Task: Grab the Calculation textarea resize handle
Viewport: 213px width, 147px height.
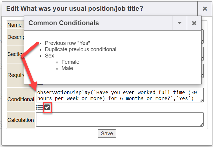Action: [201, 124]
